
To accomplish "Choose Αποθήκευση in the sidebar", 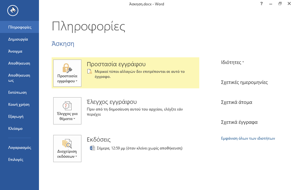I will (20, 63).
